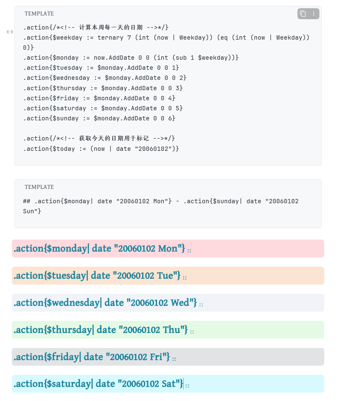Image resolution: width=341 pixels, height=401 pixels.
Task: Click attribute dots icon after Tuesday heading
Action: click(x=185, y=278)
